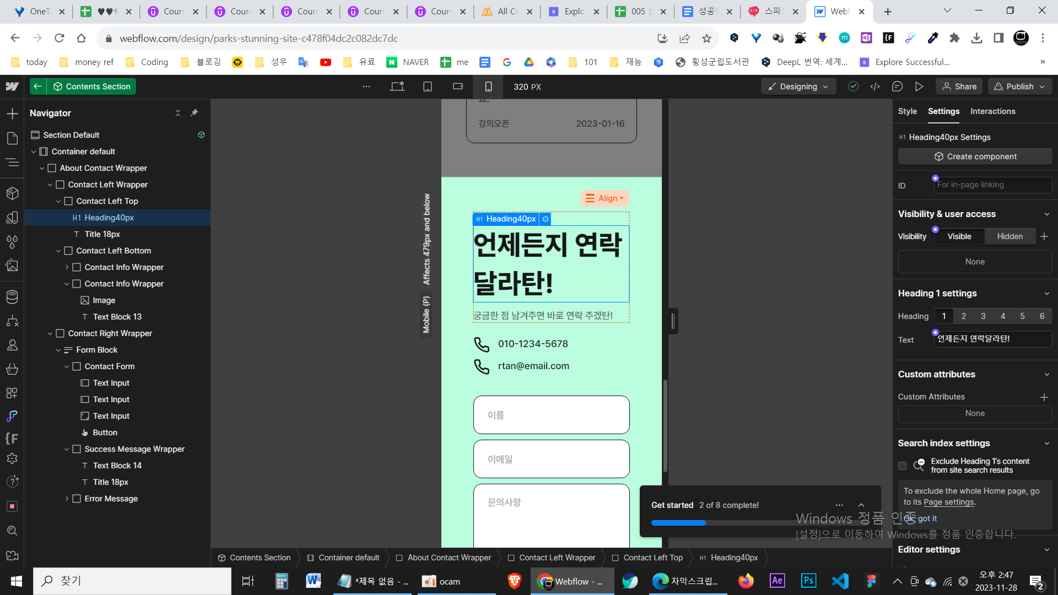This screenshot has height=595, width=1058.
Task: Select heading level 1
Action: [944, 316]
